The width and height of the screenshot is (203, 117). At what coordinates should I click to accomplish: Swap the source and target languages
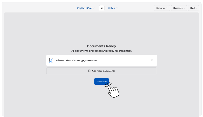point(101,8)
